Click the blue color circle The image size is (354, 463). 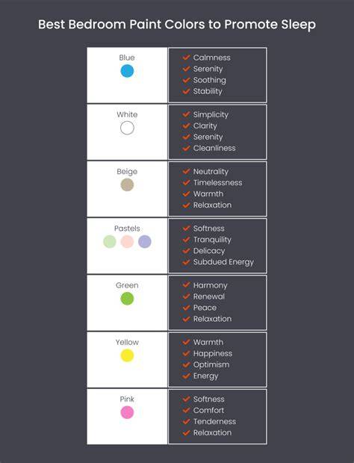127,71
